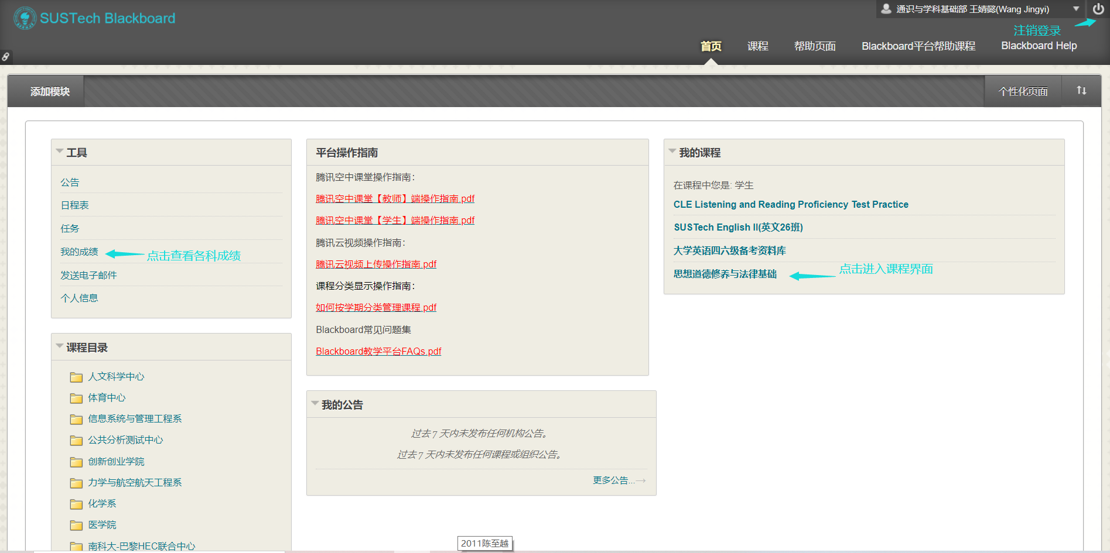Collapse the 工具 module
Viewport: 1110px width, 553px height.
point(60,152)
